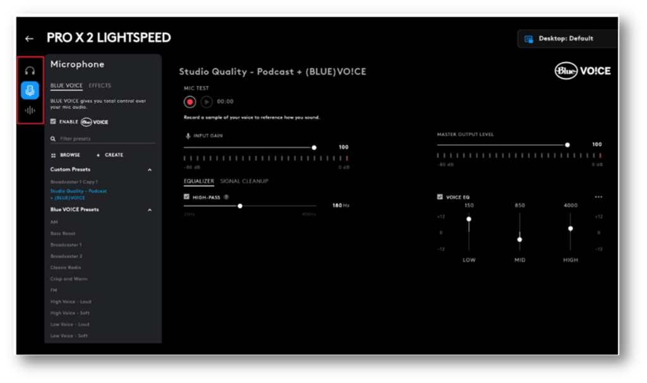Click the 150 low band frequency value

point(469,205)
